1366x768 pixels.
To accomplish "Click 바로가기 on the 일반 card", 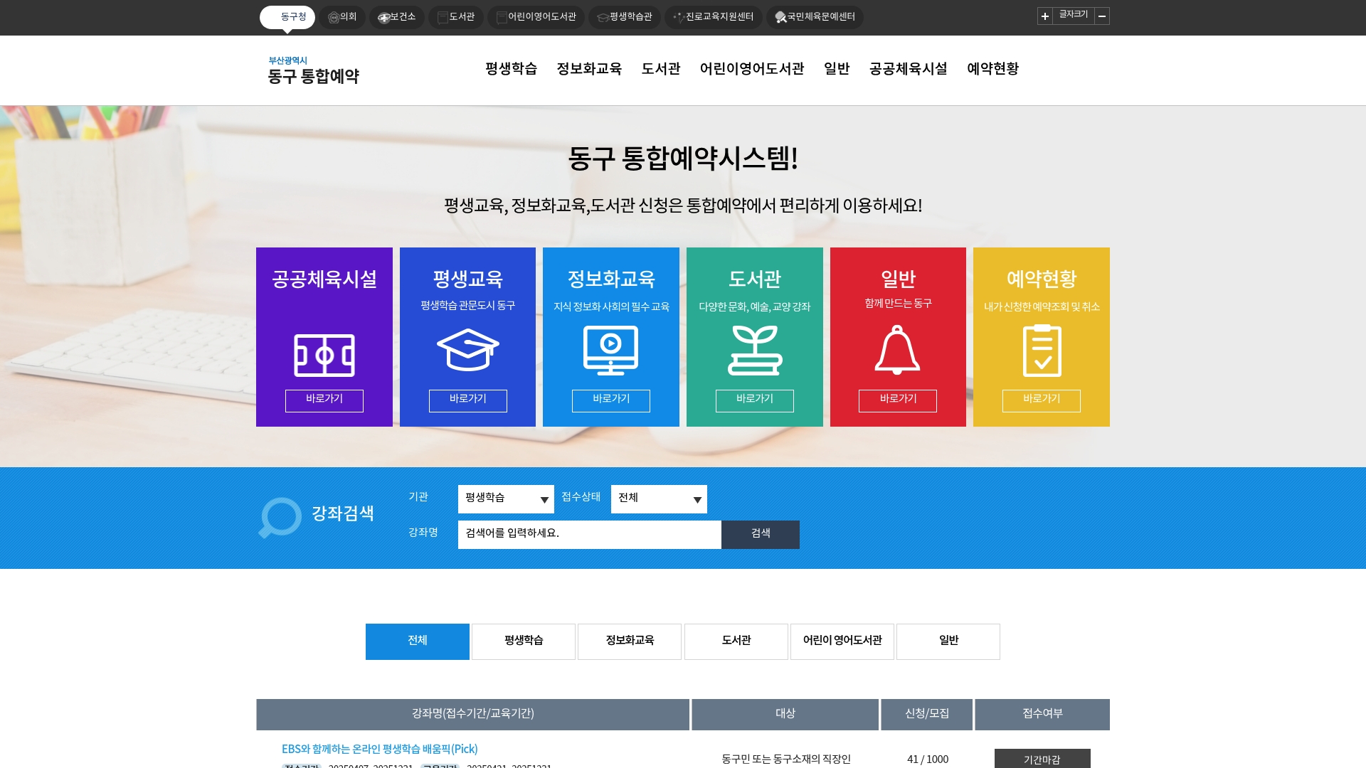I will 898,400.
